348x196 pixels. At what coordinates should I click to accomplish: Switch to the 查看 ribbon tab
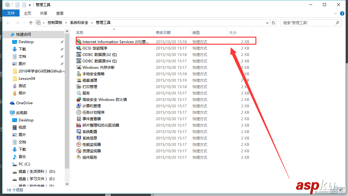[60, 13]
